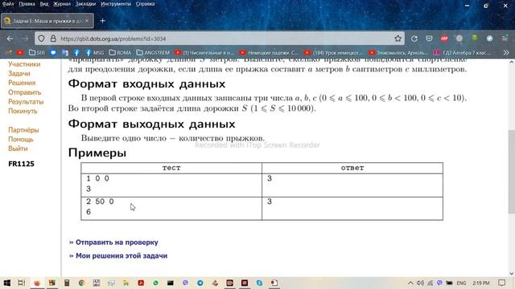Open the Инструменты menu

[x=116, y=4]
